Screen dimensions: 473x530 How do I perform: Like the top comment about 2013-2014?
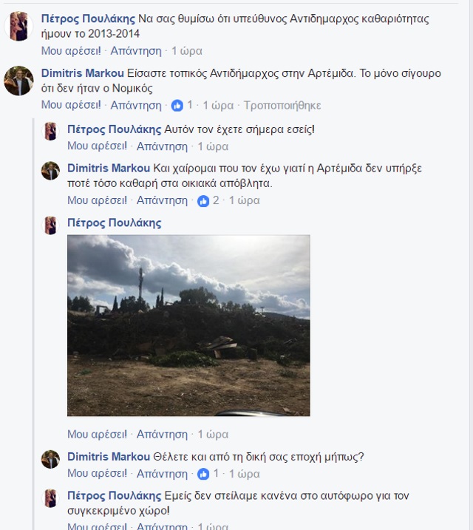72,51
